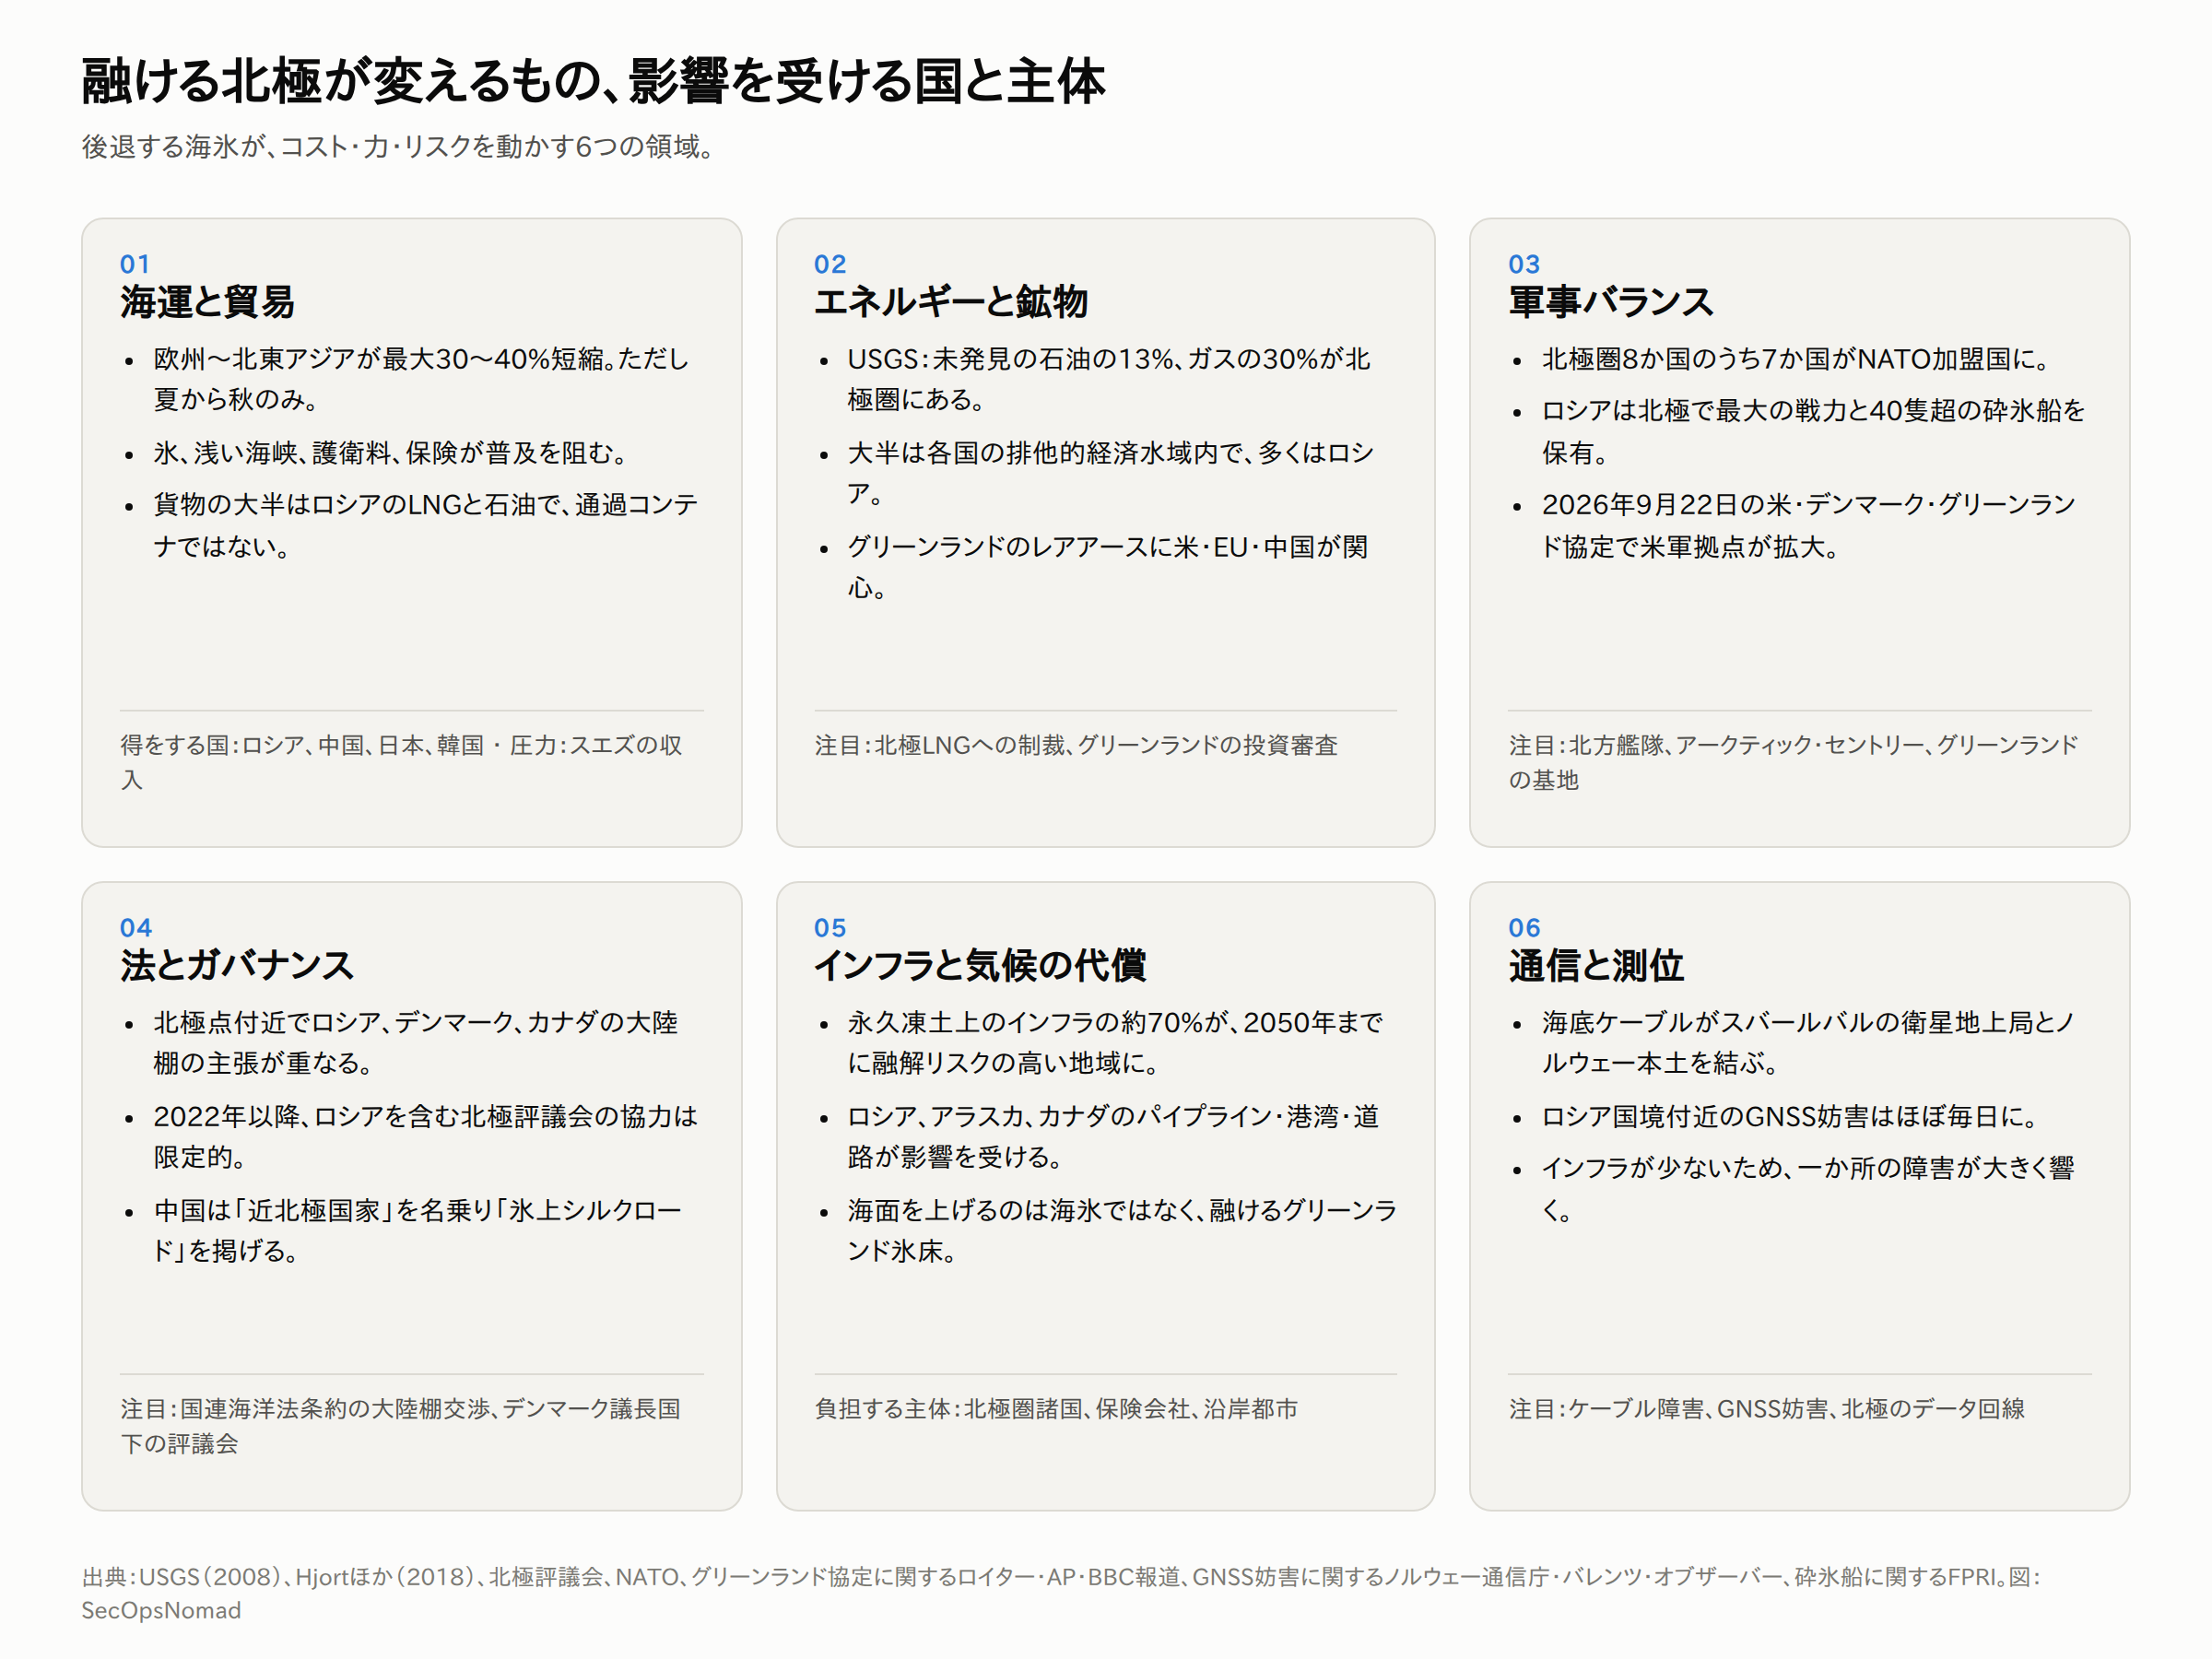
Task: Click the heading エネルギーと鉱物
Action: pos(951,302)
